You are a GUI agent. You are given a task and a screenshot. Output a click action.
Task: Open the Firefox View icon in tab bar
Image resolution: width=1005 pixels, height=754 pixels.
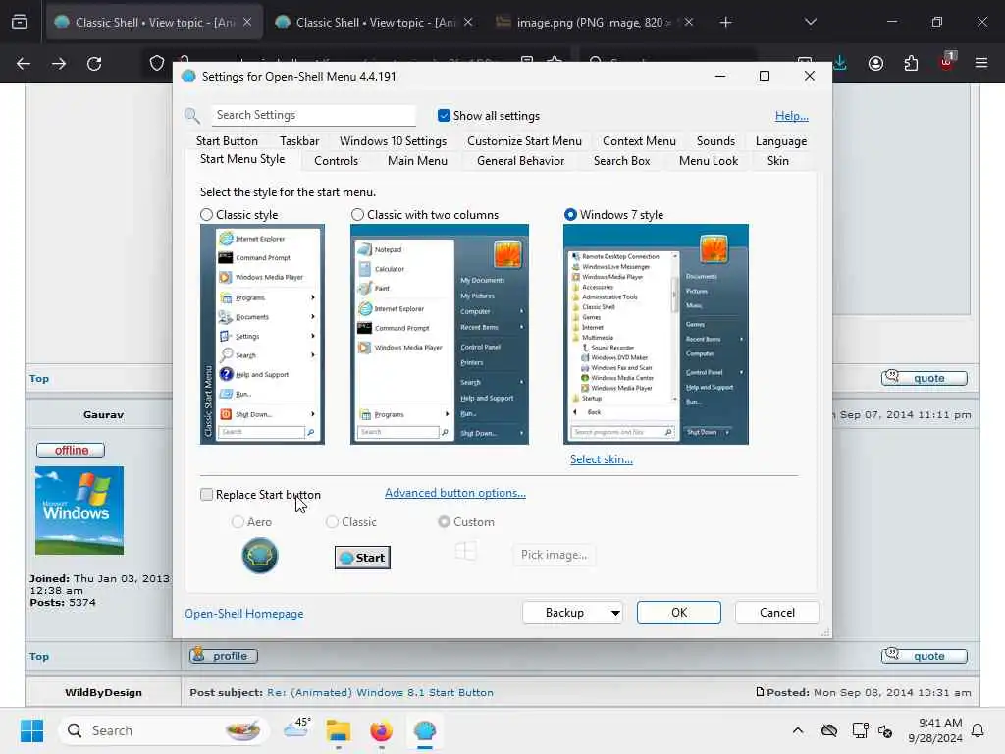tap(20, 22)
